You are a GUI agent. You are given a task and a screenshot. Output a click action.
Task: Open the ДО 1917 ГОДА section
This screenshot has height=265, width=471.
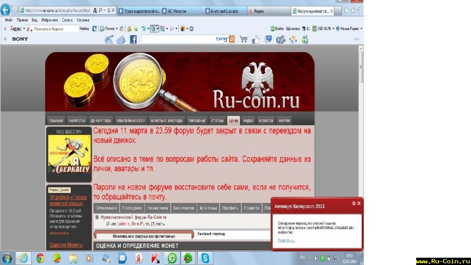coord(101,121)
